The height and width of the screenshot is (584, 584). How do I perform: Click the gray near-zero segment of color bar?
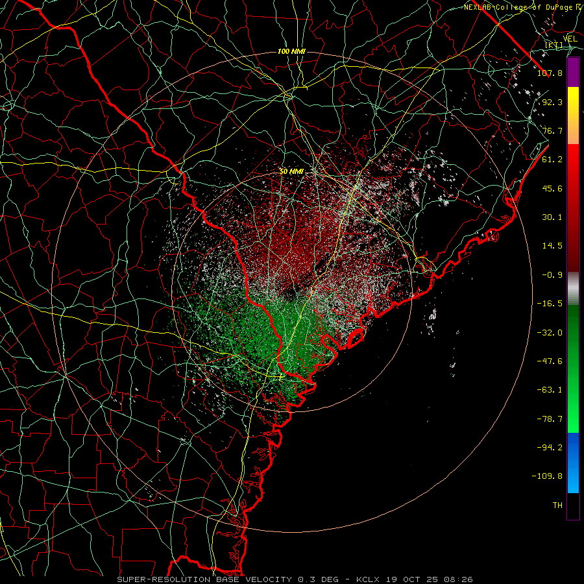click(573, 289)
